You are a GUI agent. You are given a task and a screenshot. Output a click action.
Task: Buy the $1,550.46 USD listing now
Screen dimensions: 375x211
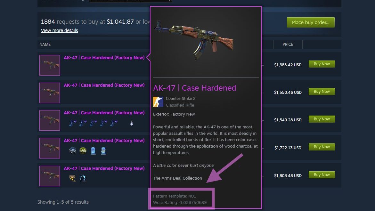coord(322,91)
